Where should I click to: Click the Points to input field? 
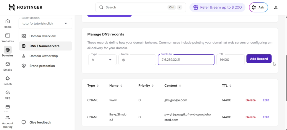coord(186,60)
